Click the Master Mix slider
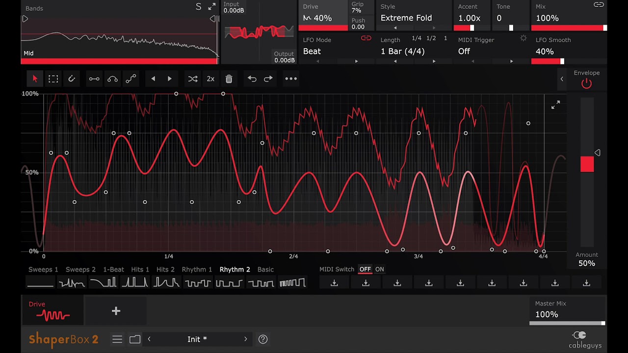 (x=567, y=323)
